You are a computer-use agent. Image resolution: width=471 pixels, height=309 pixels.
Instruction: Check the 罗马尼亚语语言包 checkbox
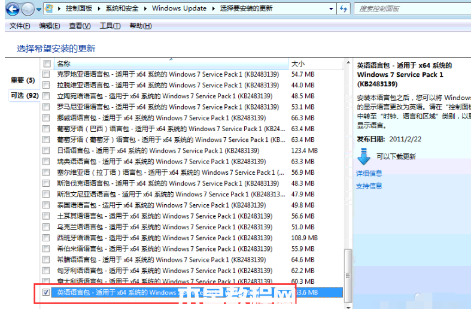[46, 107]
